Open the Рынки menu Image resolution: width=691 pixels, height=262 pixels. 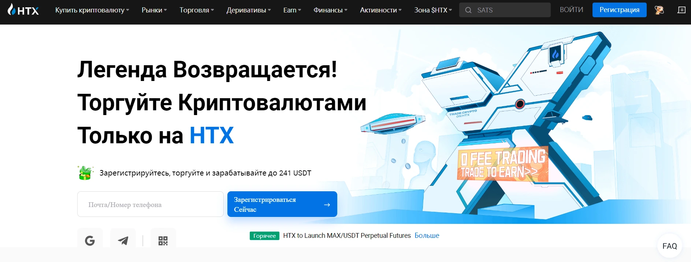[154, 10]
